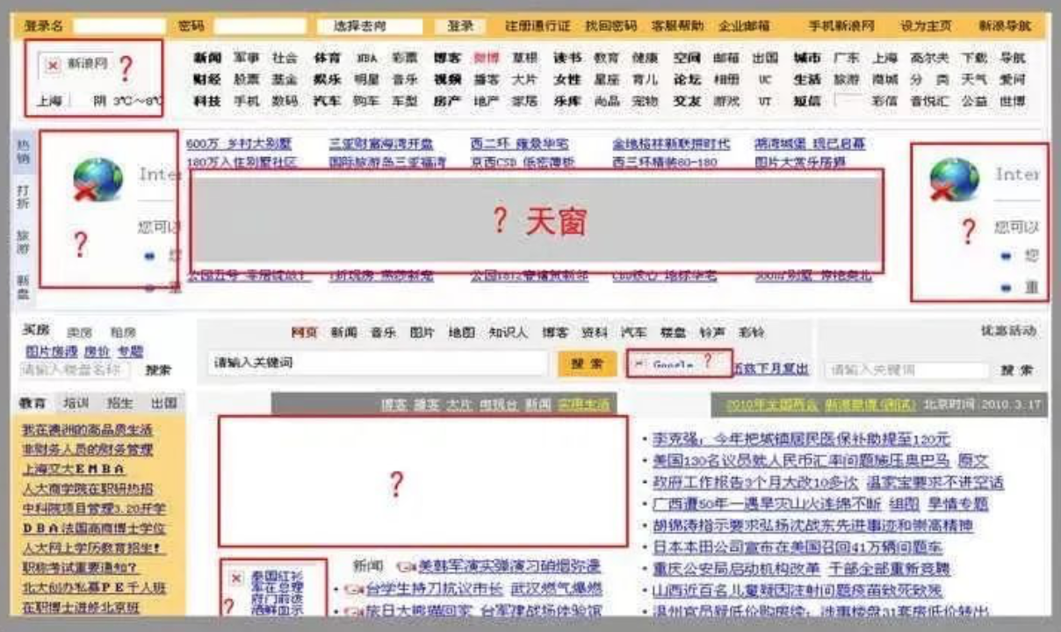Focus the 密码 password field
The height and width of the screenshot is (632, 1061).
(x=260, y=26)
